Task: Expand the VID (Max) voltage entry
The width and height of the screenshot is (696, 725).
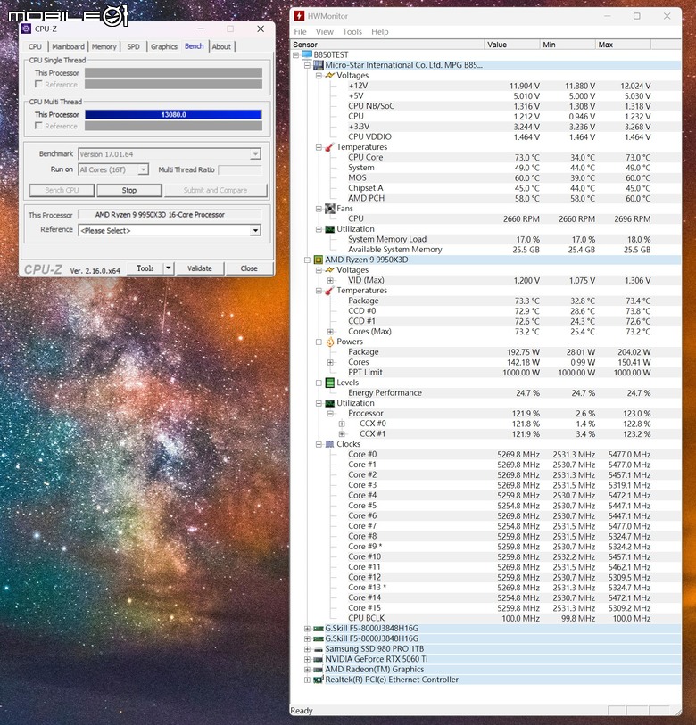Action: pos(330,280)
